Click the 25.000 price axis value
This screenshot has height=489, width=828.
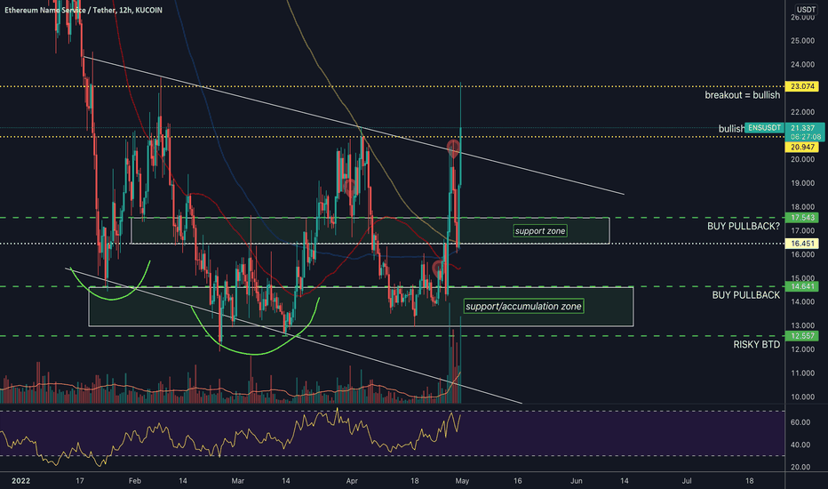(802, 41)
